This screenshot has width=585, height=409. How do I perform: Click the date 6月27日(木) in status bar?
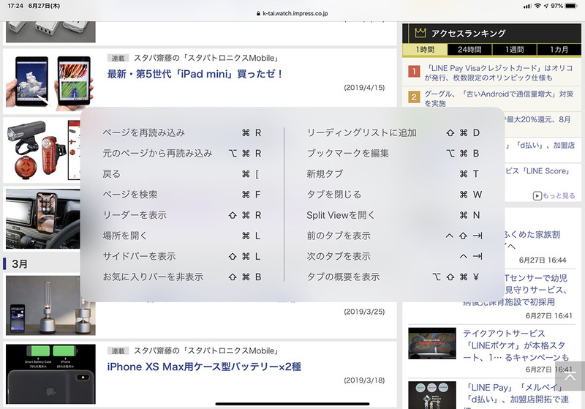[44, 6]
